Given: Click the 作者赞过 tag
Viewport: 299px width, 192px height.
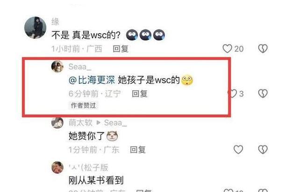Looking at the screenshot, I should click(x=83, y=105).
